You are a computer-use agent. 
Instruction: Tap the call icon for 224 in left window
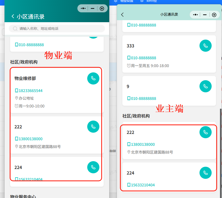point(93,167)
